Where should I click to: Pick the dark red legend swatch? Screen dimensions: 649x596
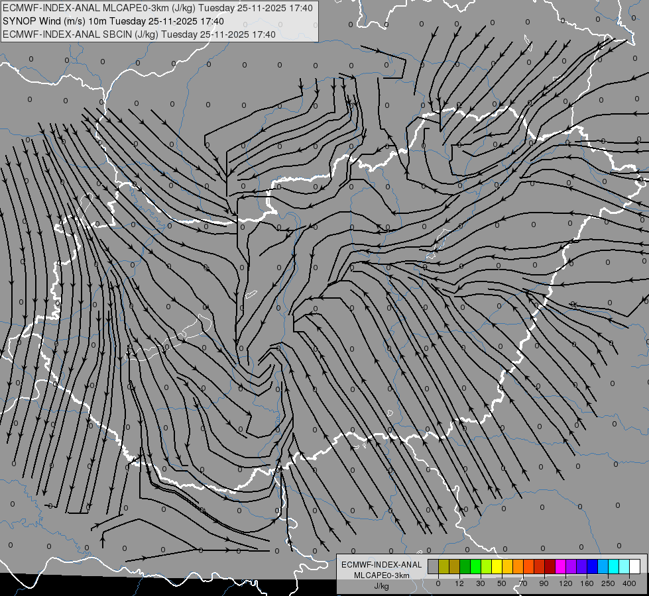(550, 566)
